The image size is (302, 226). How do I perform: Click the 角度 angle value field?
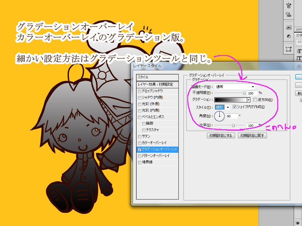(232, 116)
